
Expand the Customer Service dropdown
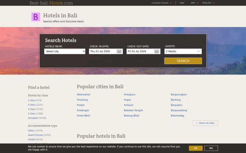tap(162, 3)
